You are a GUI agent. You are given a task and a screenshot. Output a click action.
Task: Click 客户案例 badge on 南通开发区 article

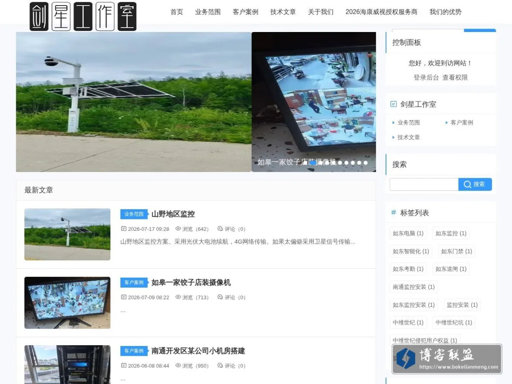134,351
